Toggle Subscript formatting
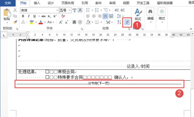 49,16
